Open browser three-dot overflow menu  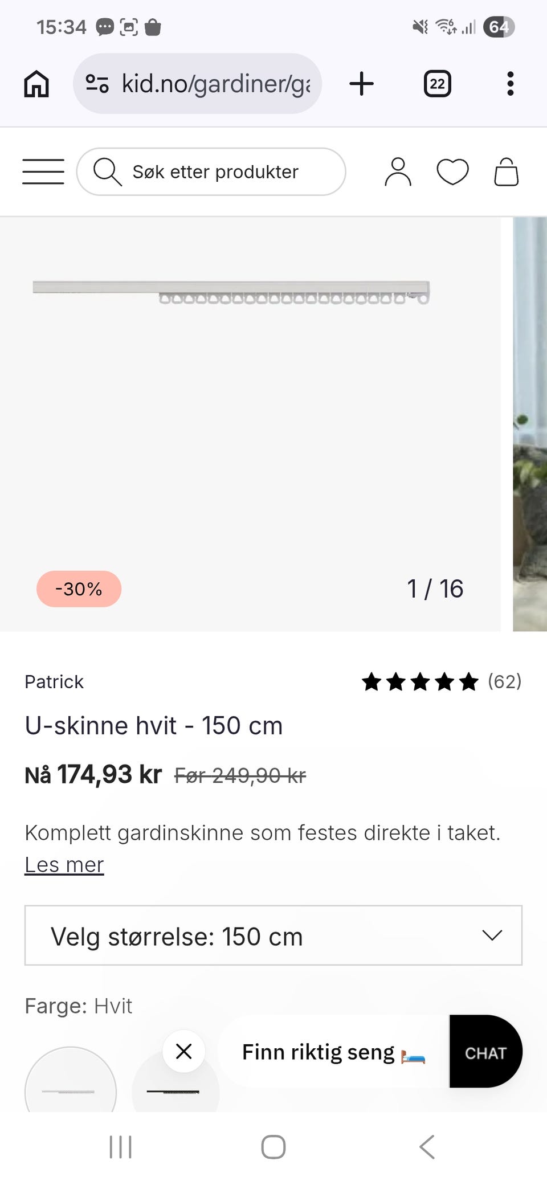coord(510,84)
